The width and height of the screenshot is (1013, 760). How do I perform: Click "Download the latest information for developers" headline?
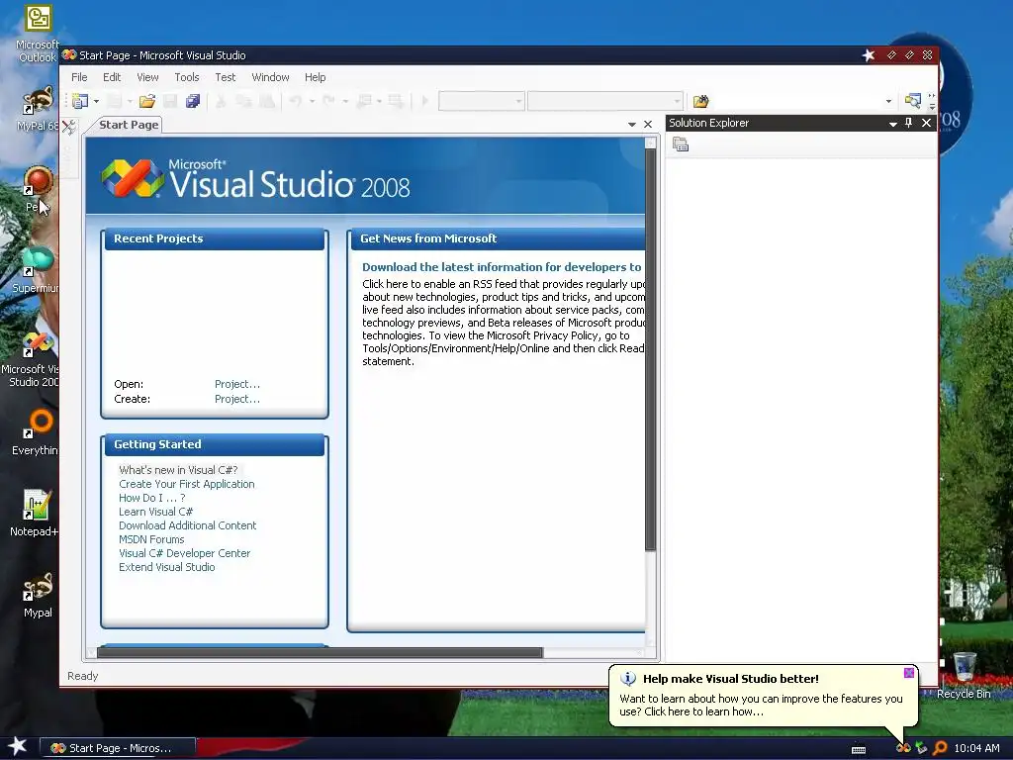coord(502,267)
